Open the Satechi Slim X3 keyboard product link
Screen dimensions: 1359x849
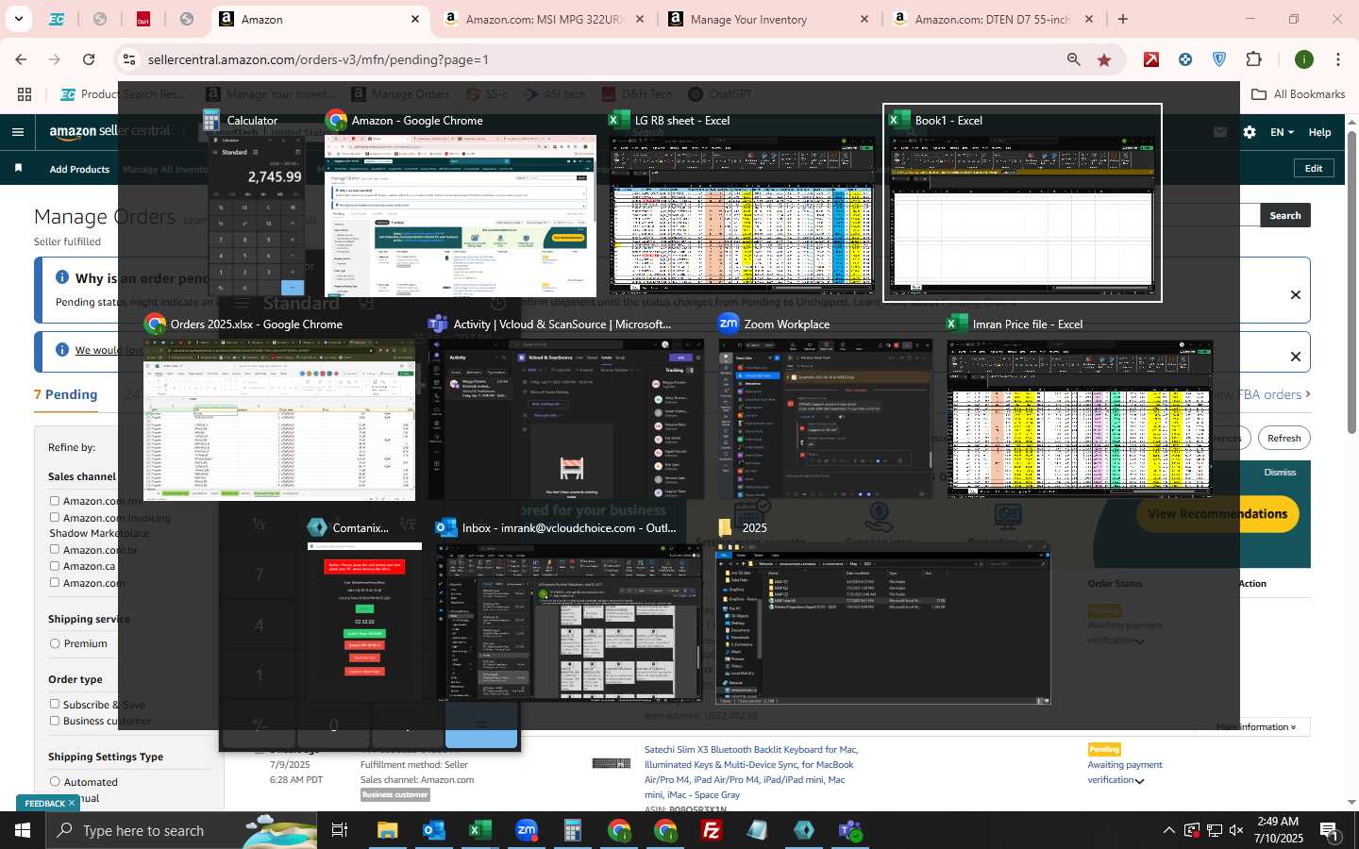749,772
